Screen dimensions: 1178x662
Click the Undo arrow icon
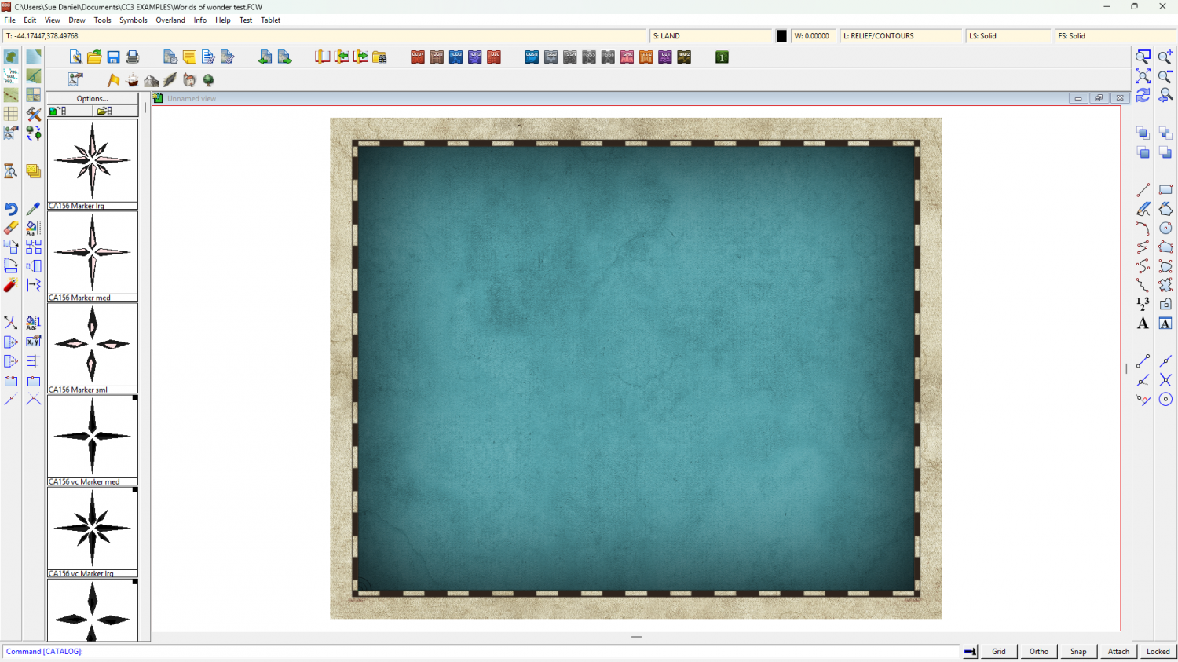[11, 209]
